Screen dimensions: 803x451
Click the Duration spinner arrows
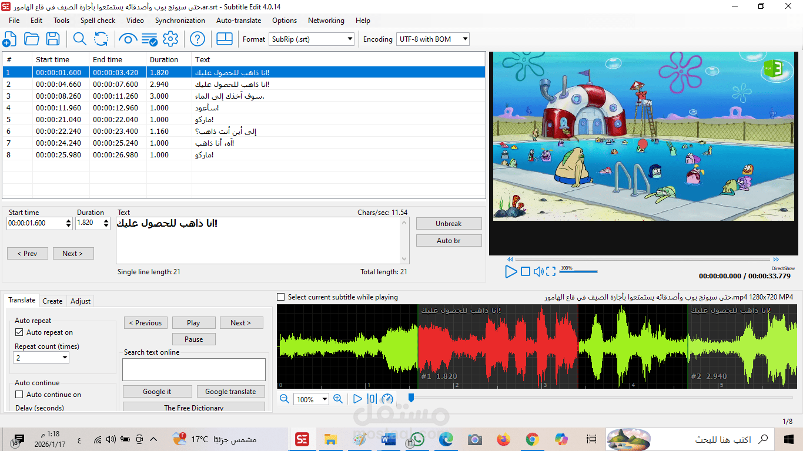(106, 223)
